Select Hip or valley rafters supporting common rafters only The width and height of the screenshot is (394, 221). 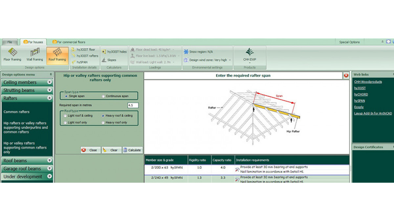(25, 148)
